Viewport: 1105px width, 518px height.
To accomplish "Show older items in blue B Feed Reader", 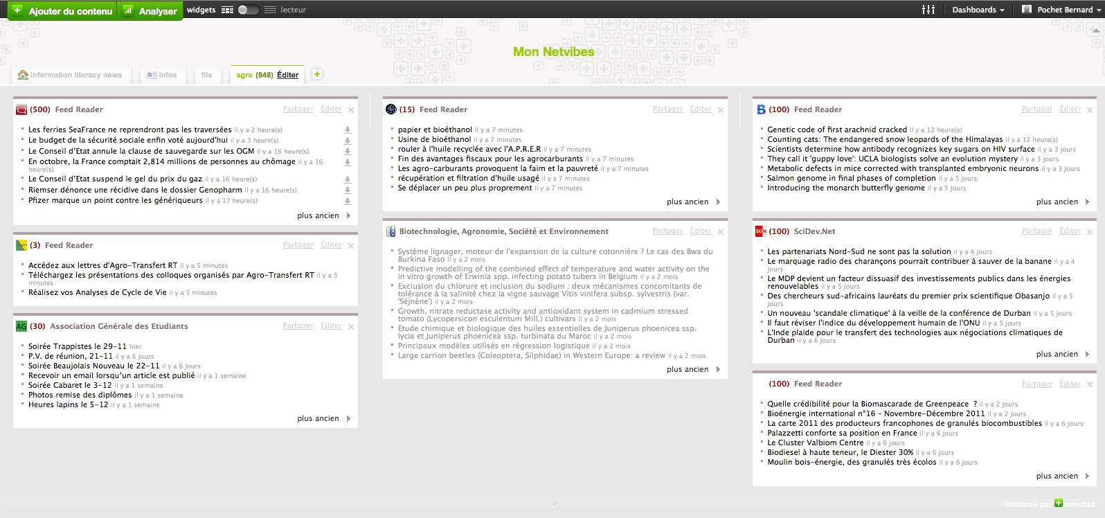I will [1063, 202].
